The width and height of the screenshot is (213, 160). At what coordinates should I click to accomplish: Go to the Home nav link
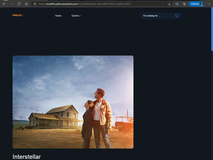click(58, 16)
